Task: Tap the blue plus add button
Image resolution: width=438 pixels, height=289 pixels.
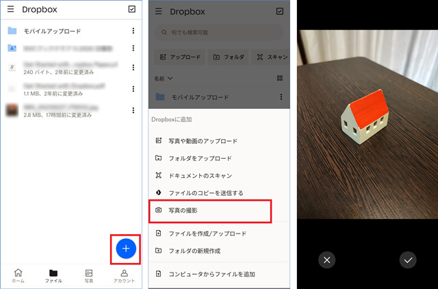Action: click(x=125, y=249)
